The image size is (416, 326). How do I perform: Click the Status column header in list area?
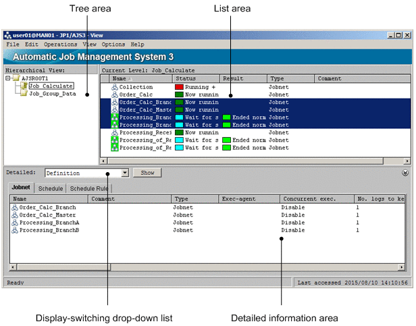point(197,79)
